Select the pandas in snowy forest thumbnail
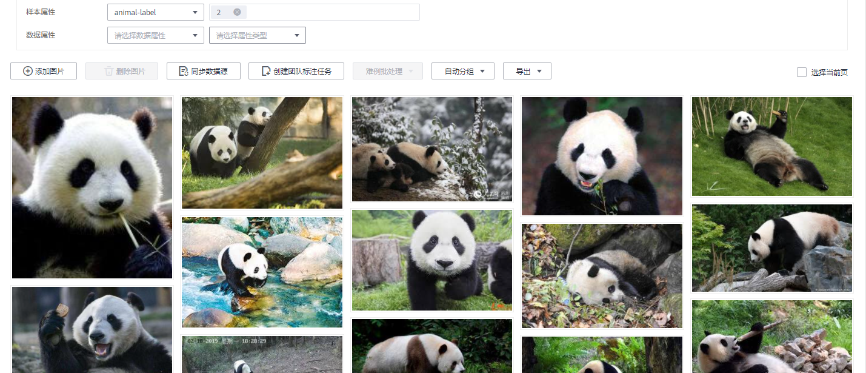866x373 pixels. click(431, 149)
